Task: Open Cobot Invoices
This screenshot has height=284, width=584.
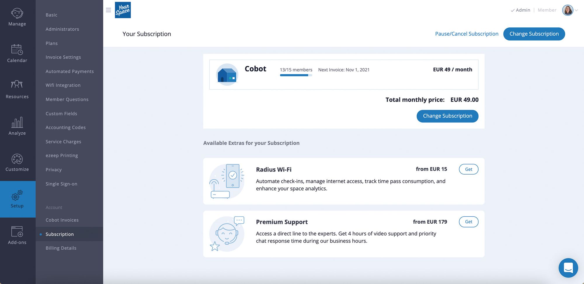Action: coord(62,220)
